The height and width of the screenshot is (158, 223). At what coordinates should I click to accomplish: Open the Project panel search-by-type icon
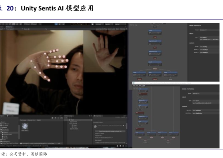click(x=52, y=118)
